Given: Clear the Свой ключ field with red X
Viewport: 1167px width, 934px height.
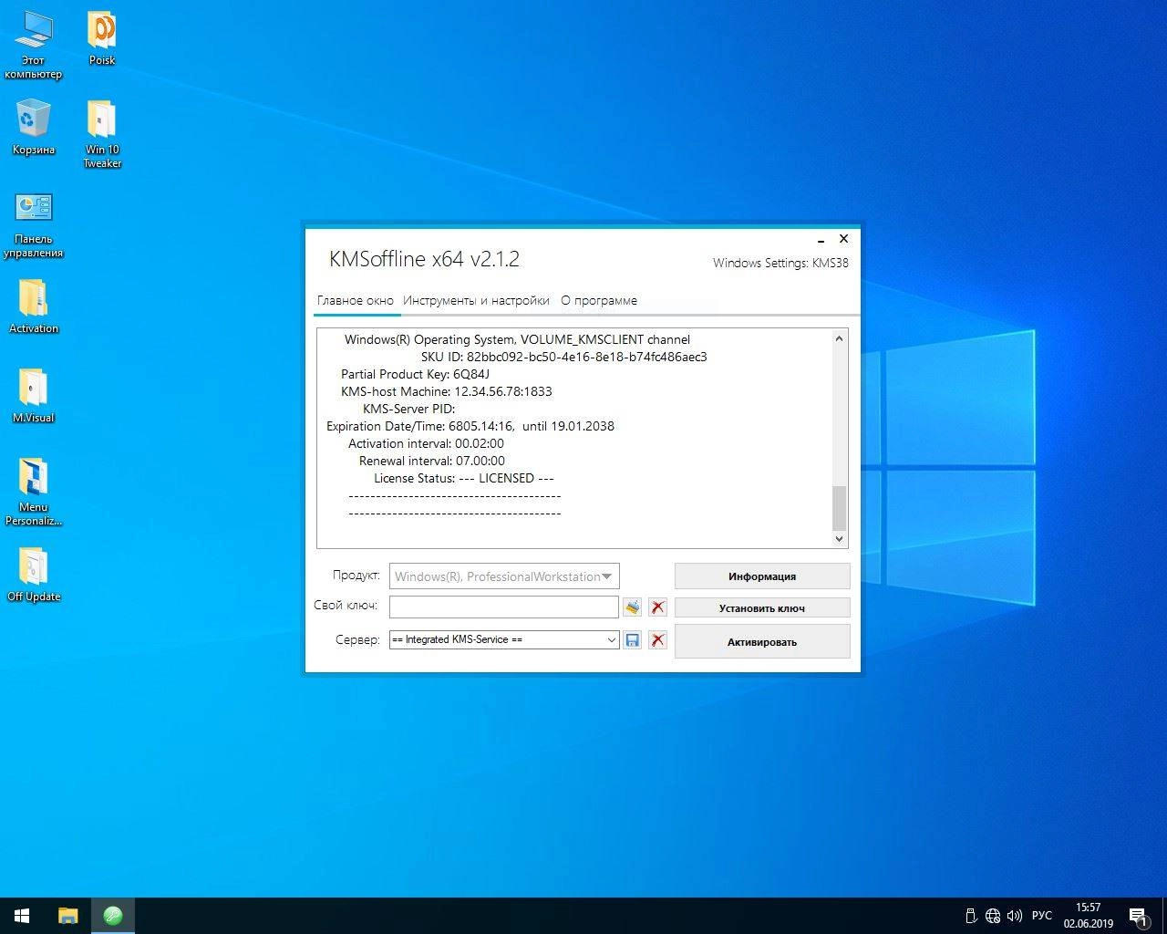Looking at the screenshot, I should (x=657, y=607).
